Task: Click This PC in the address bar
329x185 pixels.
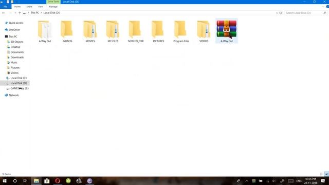Action: pyautogui.click(x=35, y=13)
